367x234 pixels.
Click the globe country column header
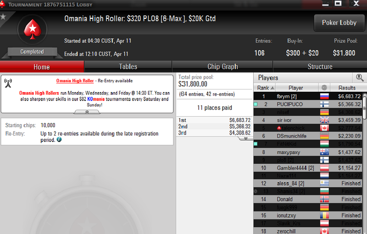(324, 88)
